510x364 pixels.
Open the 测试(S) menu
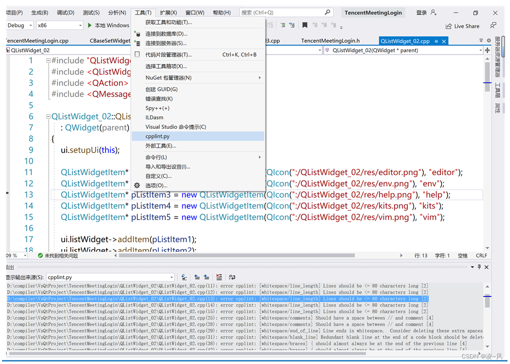(91, 12)
